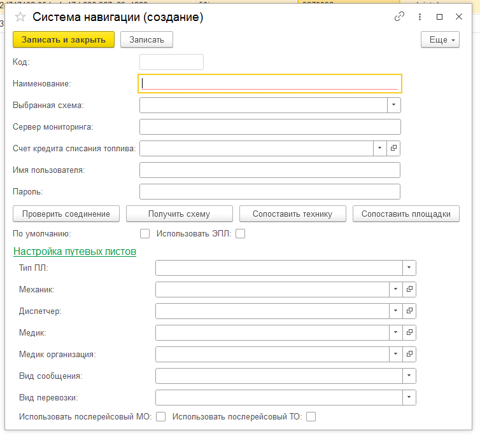Check Использовать послерейсовый ТО
Screen dimensions: 480x436
click(311, 417)
